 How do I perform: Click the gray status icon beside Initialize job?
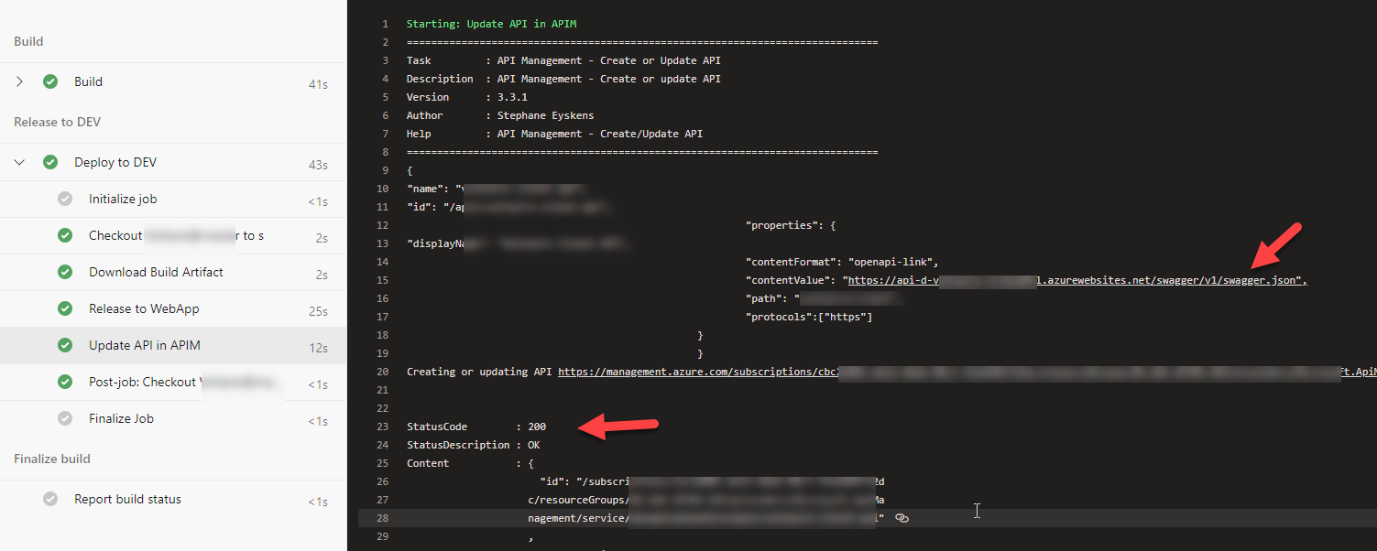[x=65, y=199]
